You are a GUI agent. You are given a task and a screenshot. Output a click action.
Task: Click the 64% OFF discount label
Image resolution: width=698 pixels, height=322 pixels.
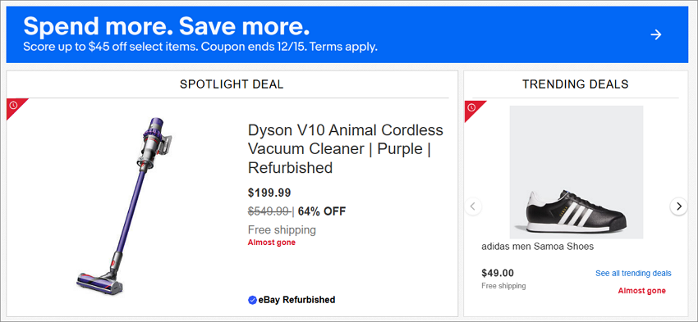point(322,211)
